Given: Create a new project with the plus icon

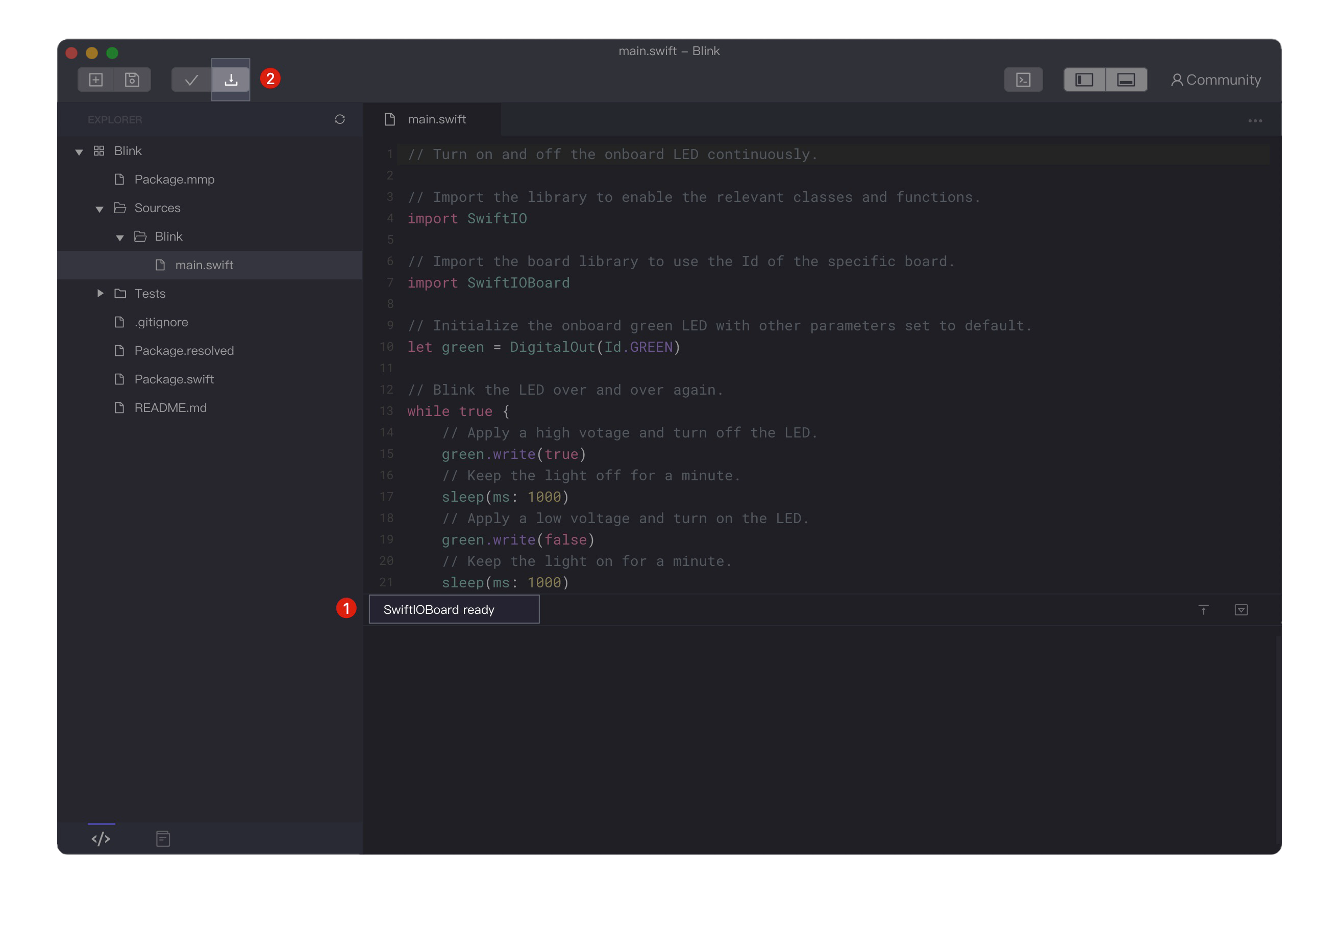Looking at the screenshot, I should 96,80.
